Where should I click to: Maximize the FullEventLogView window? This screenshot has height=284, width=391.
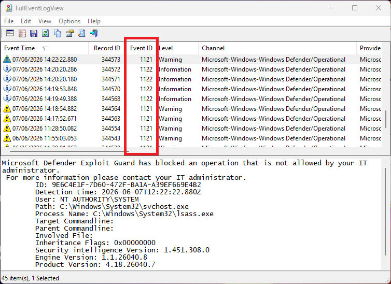coord(355,8)
